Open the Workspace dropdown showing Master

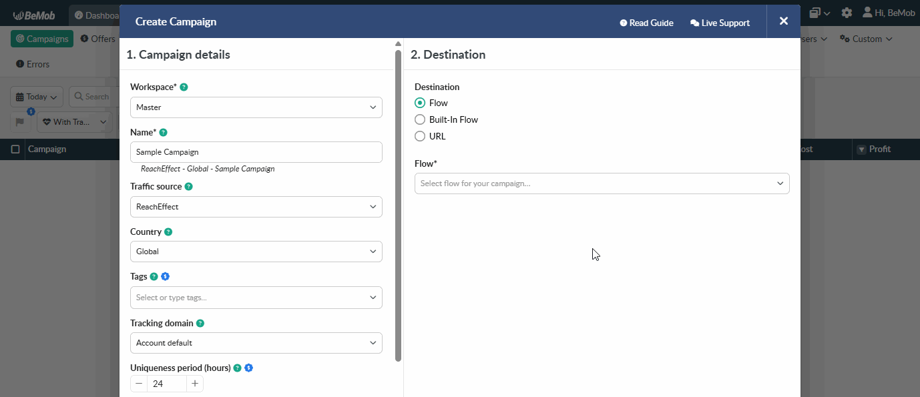click(x=256, y=107)
